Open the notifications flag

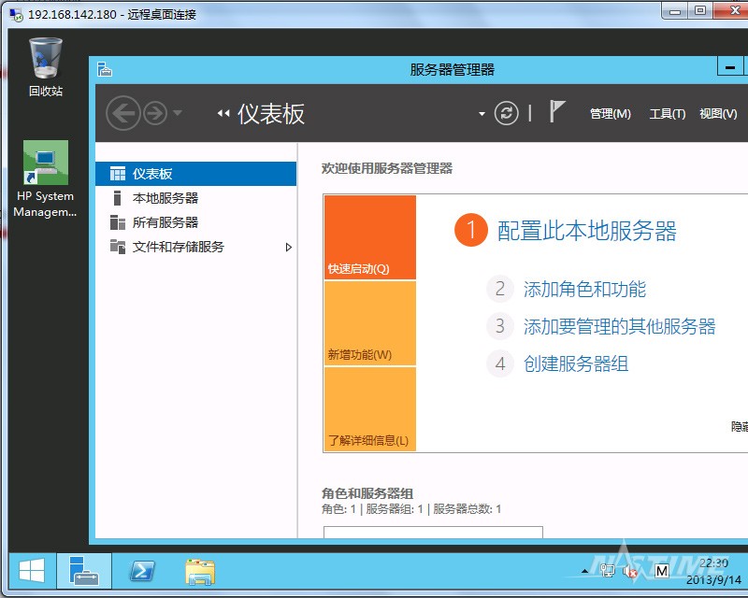556,111
